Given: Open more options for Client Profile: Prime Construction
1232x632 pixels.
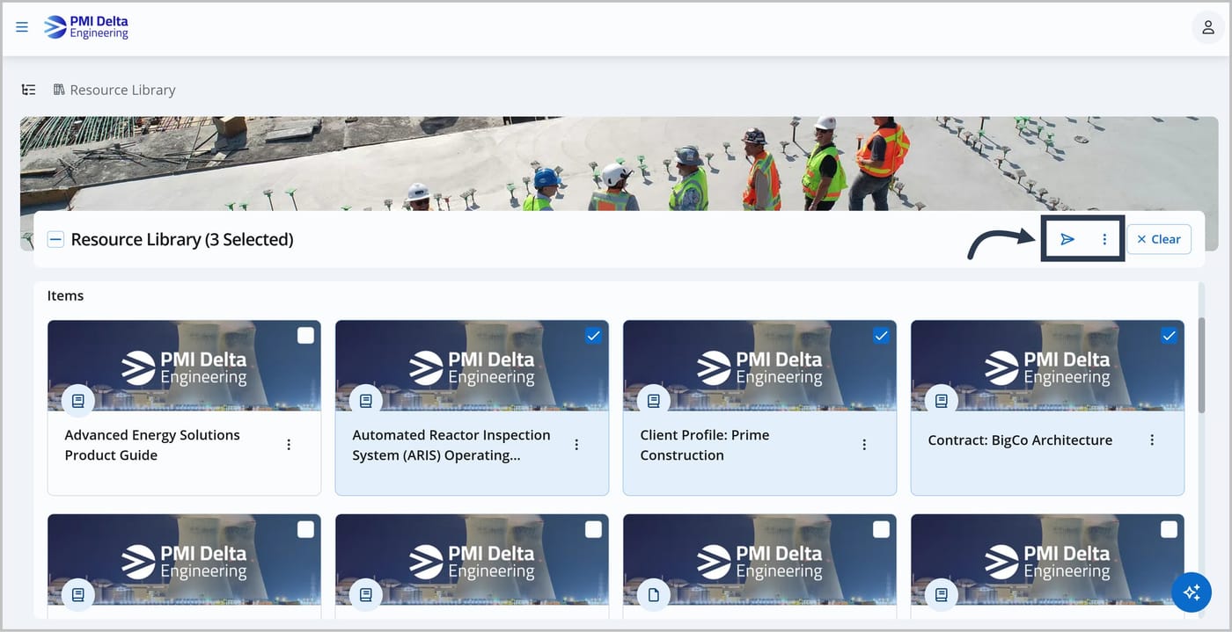Looking at the screenshot, I should pyautogui.click(x=864, y=445).
